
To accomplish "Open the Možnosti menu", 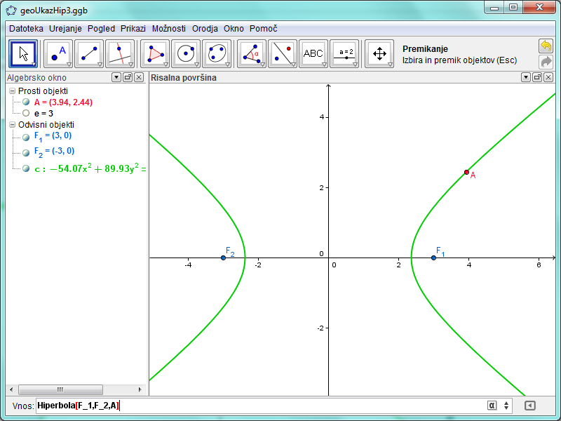I will click(x=168, y=29).
